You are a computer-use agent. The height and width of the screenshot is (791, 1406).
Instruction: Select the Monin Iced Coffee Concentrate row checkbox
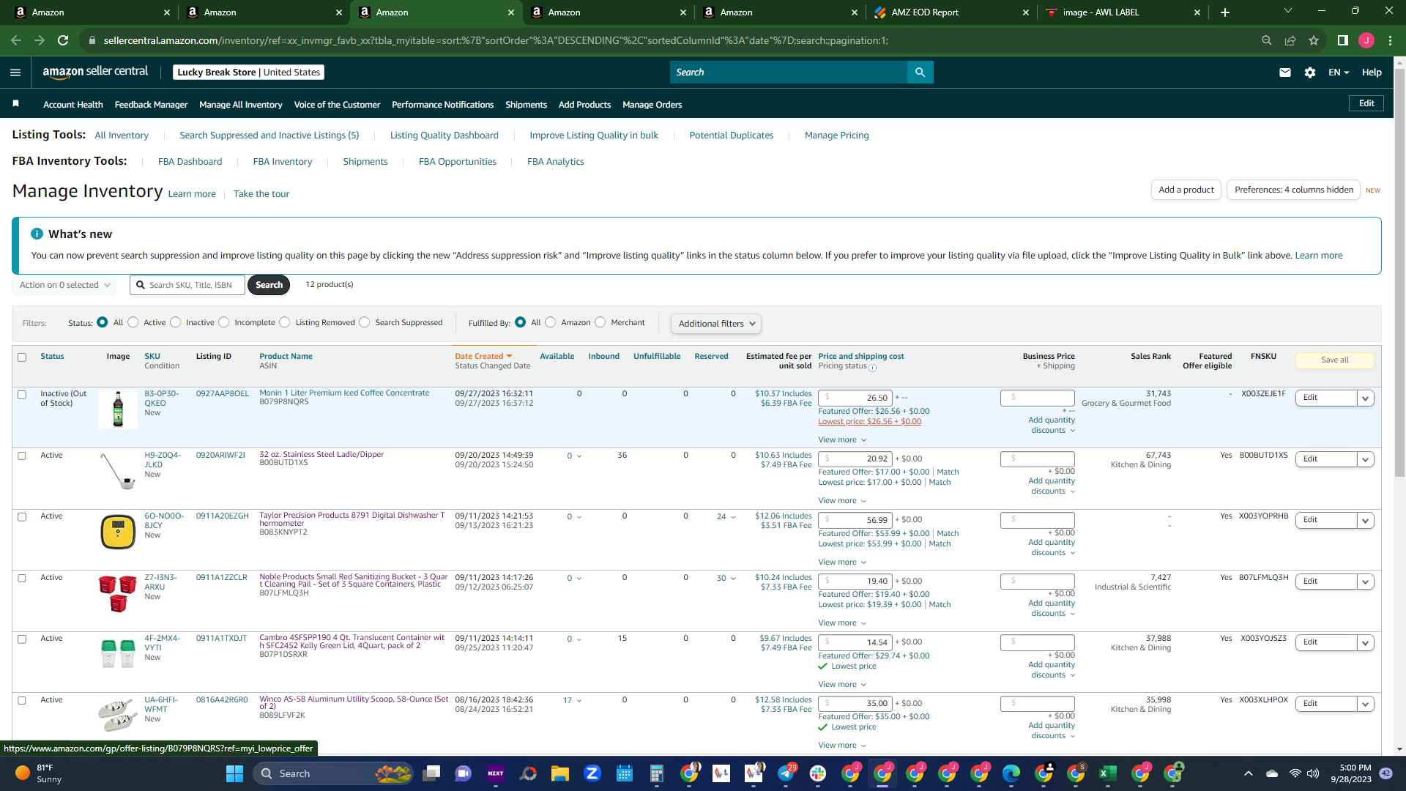[x=22, y=395]
